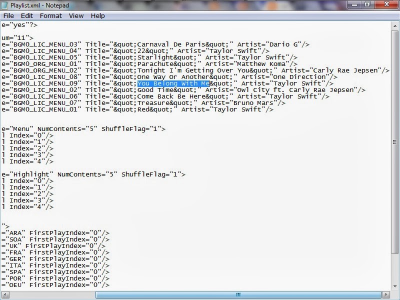
Task: Open the Edit menu
Action: 27,15
